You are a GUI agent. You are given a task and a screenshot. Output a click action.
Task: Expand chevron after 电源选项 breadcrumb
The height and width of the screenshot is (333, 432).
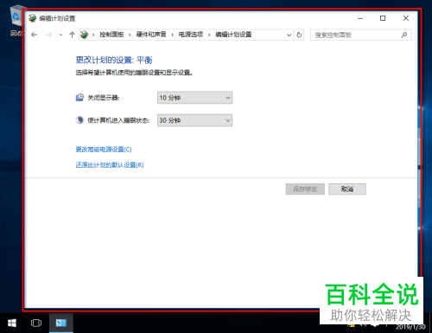(x=209, y=35)
